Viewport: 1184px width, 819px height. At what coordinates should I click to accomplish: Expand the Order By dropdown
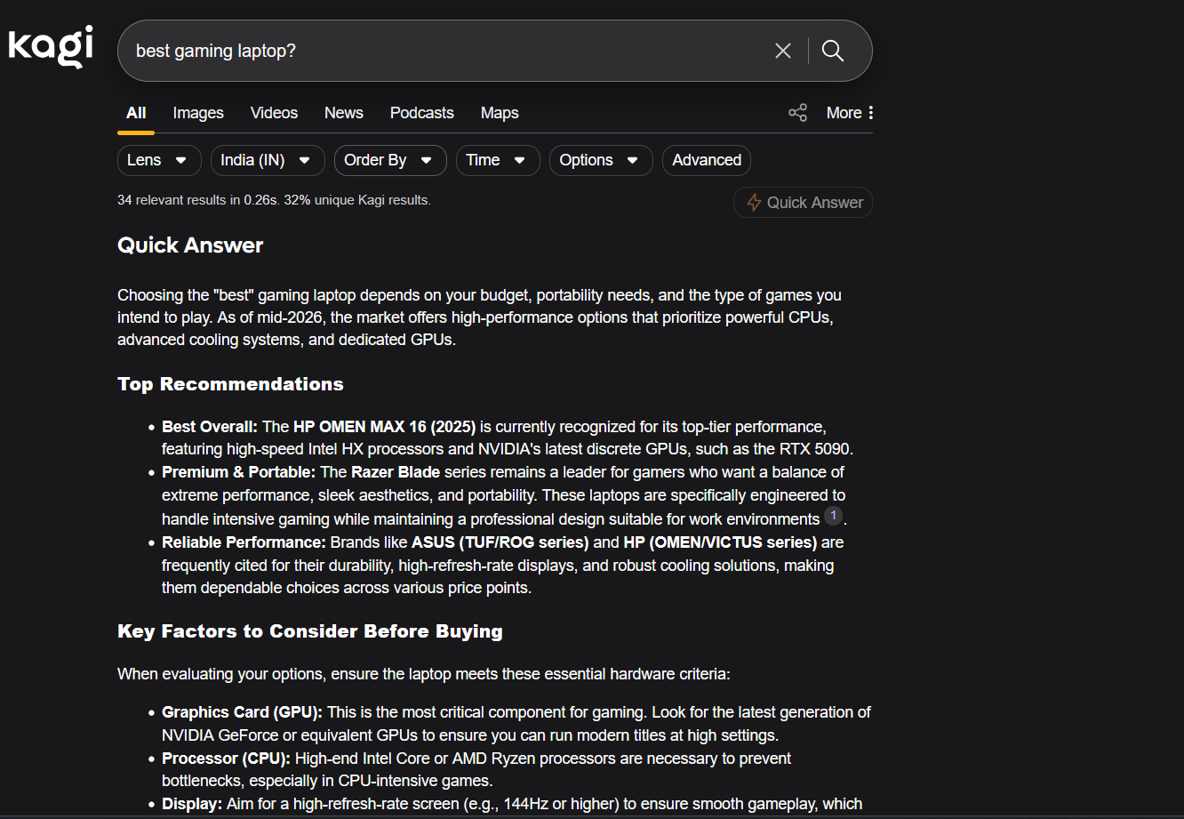pyautogui.click(x=390, y=160)
